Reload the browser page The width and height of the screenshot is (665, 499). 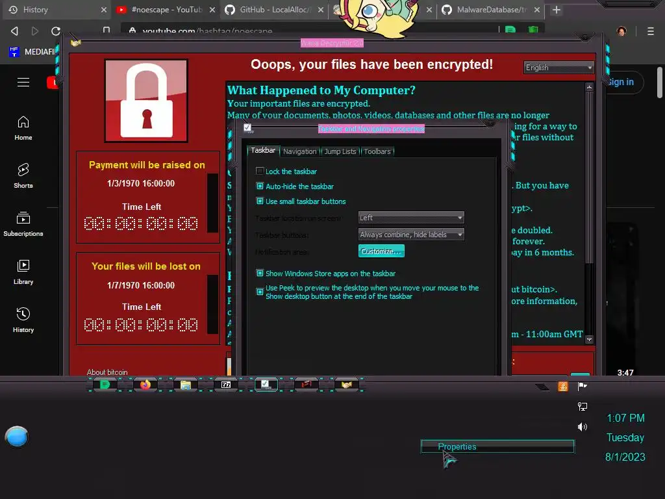[x=56, y=31]
